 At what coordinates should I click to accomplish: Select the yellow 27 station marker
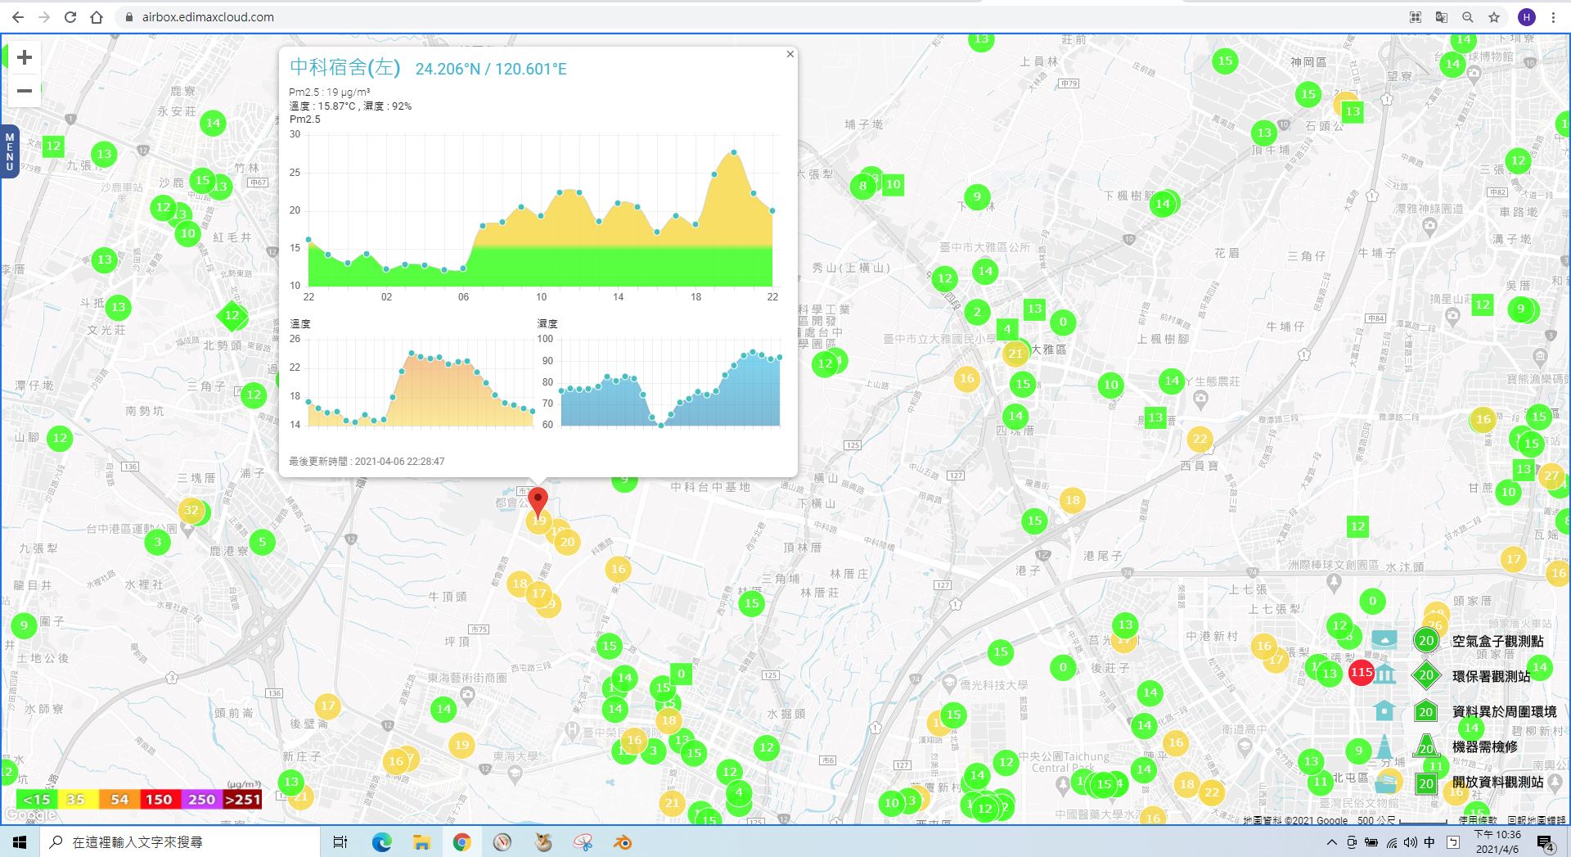click(x=1551, y=476)
